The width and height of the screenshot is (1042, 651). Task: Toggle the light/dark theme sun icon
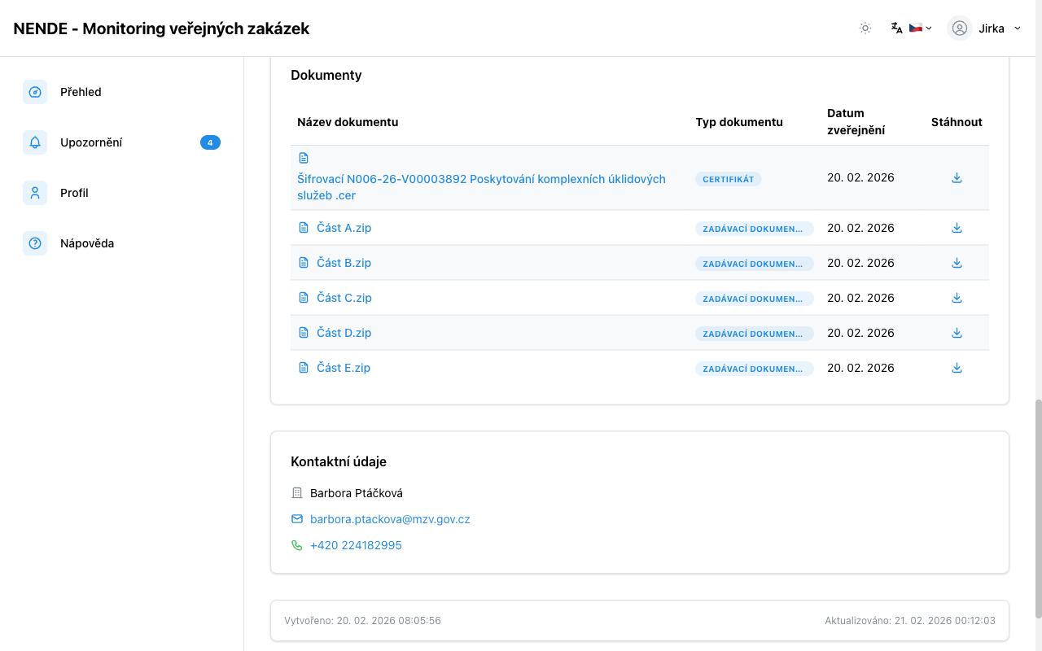click(x=865, y=28)
